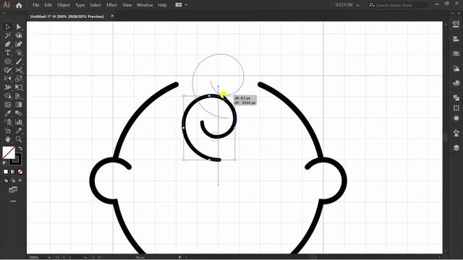This screenshot has width=463, height=260.
Task: Open the Window menu
Action: (x=145, y=5)
